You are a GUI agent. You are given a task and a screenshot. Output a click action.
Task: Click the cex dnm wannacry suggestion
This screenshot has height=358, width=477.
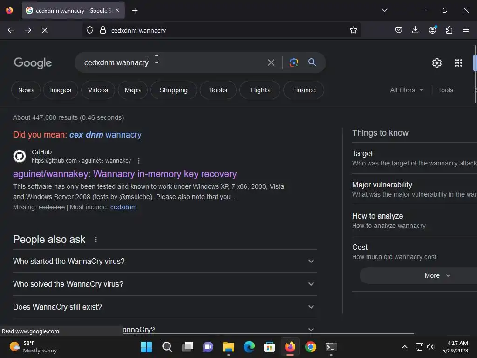105,135
